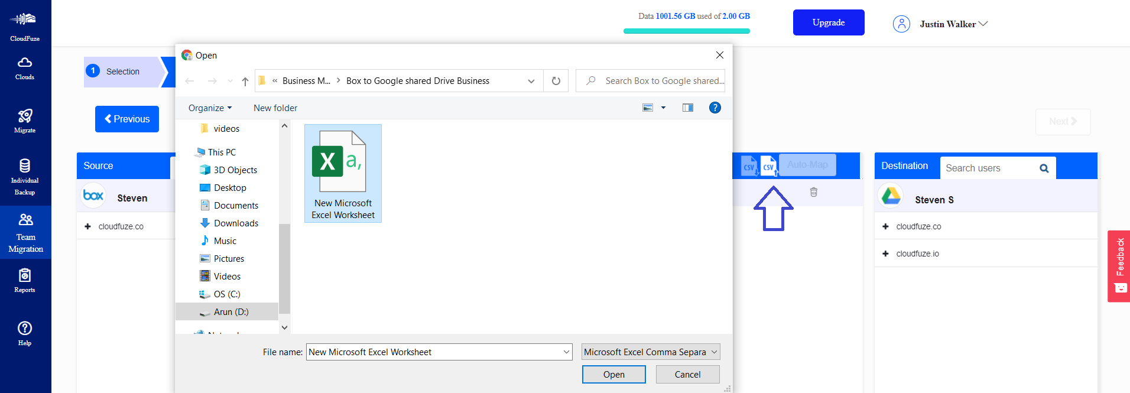The image size is (1130, 393).
Task: Close the Open file dialog
Action: [719, 55]
